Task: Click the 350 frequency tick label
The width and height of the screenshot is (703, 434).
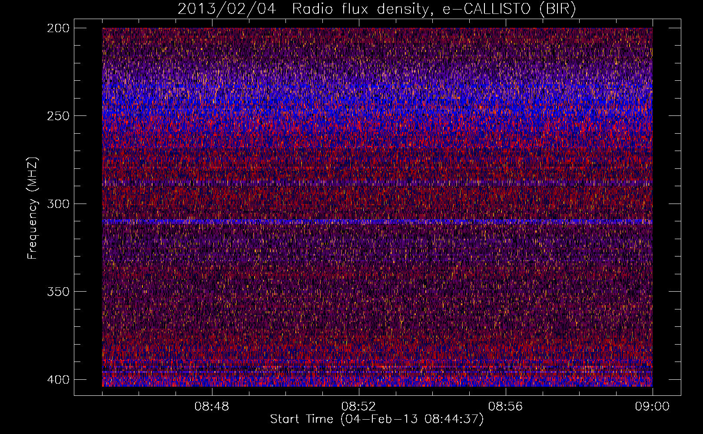Action: coord(58,292)
